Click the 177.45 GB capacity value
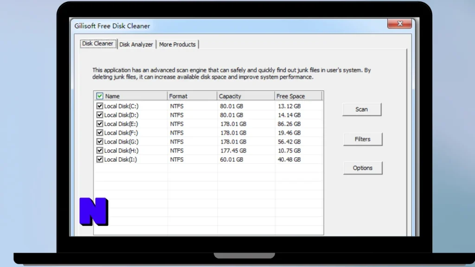Image resolution: width=475 pixels, height=267 pixels. pos(233,151)
